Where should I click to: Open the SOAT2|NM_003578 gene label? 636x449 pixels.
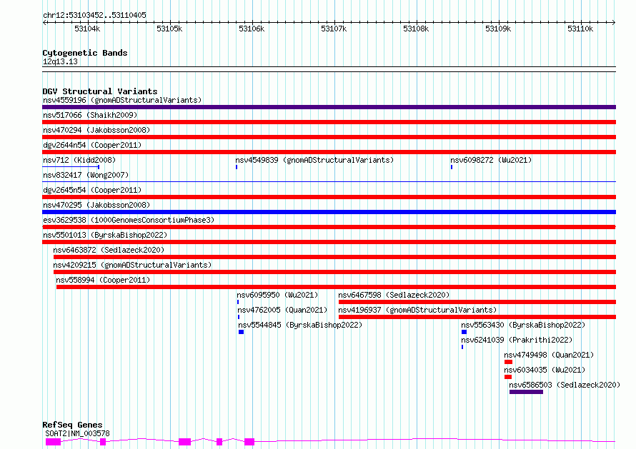(x=77, y=433)
